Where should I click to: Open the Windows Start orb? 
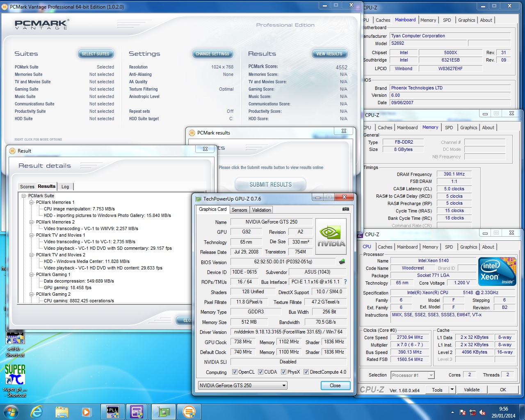tap(10, 411)
